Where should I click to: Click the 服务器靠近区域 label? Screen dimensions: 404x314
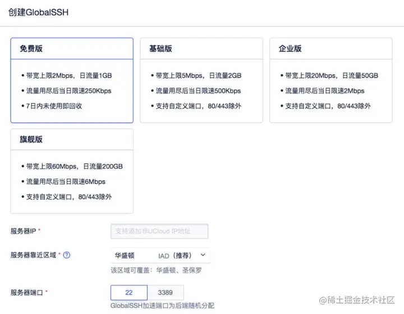(x=33, y=255)
